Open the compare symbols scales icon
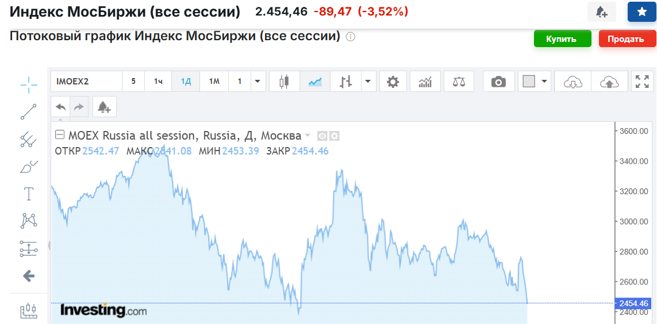The width and height of the screenshot is (657, 324). [459, 81]
